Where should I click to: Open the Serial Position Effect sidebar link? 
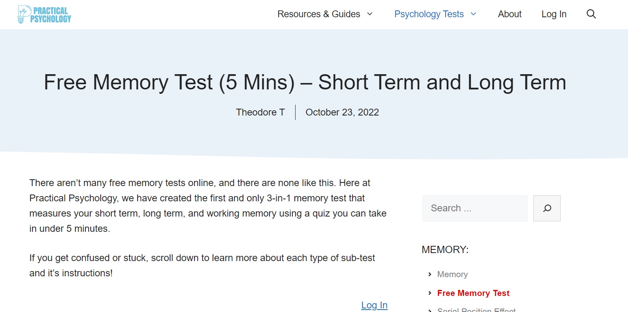click(x=476, y=310)
